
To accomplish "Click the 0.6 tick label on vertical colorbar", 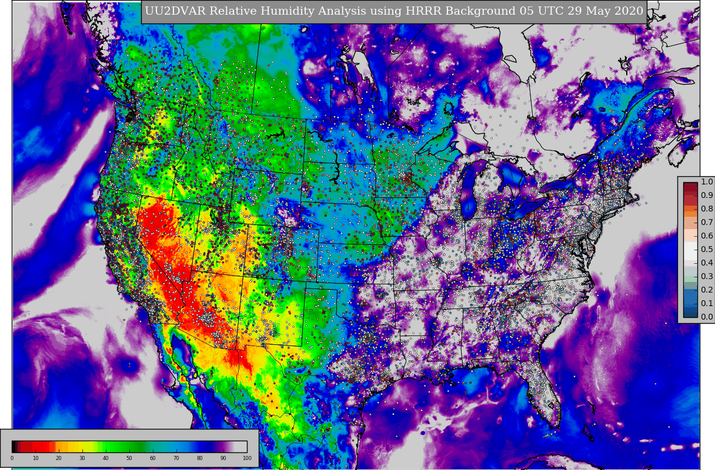I will 707,236.
